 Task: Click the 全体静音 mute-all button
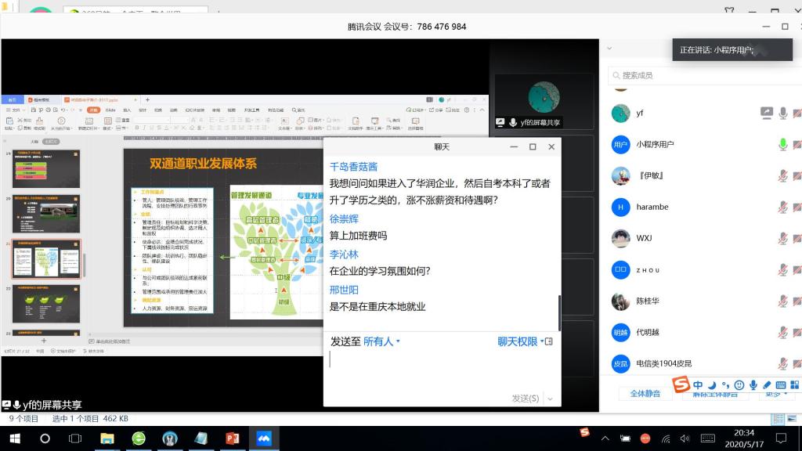[x=645, y=394]
